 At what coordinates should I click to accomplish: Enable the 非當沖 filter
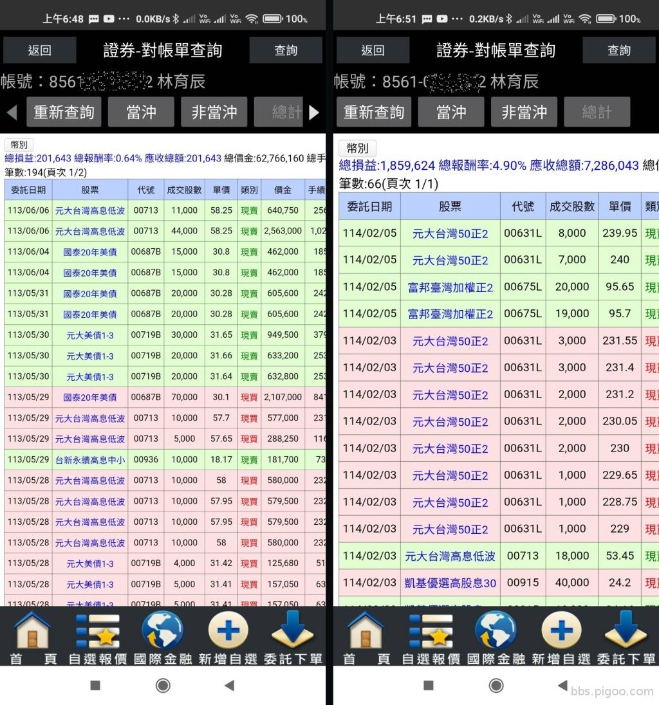(x=214, y=111)
